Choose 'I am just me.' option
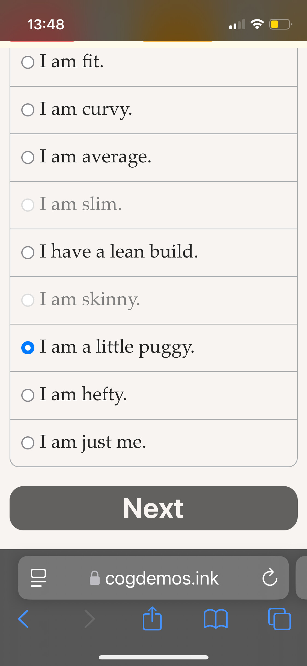Image resolution: width=307 pixels, height=666 pixels. pyautogui.click(x=28, y=443)
